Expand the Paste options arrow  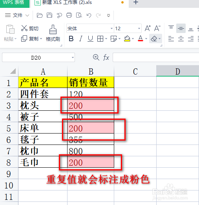click(x=15, y=39)
